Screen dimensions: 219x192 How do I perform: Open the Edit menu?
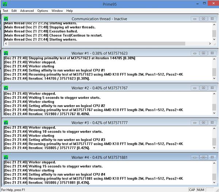tap(14, 11)
